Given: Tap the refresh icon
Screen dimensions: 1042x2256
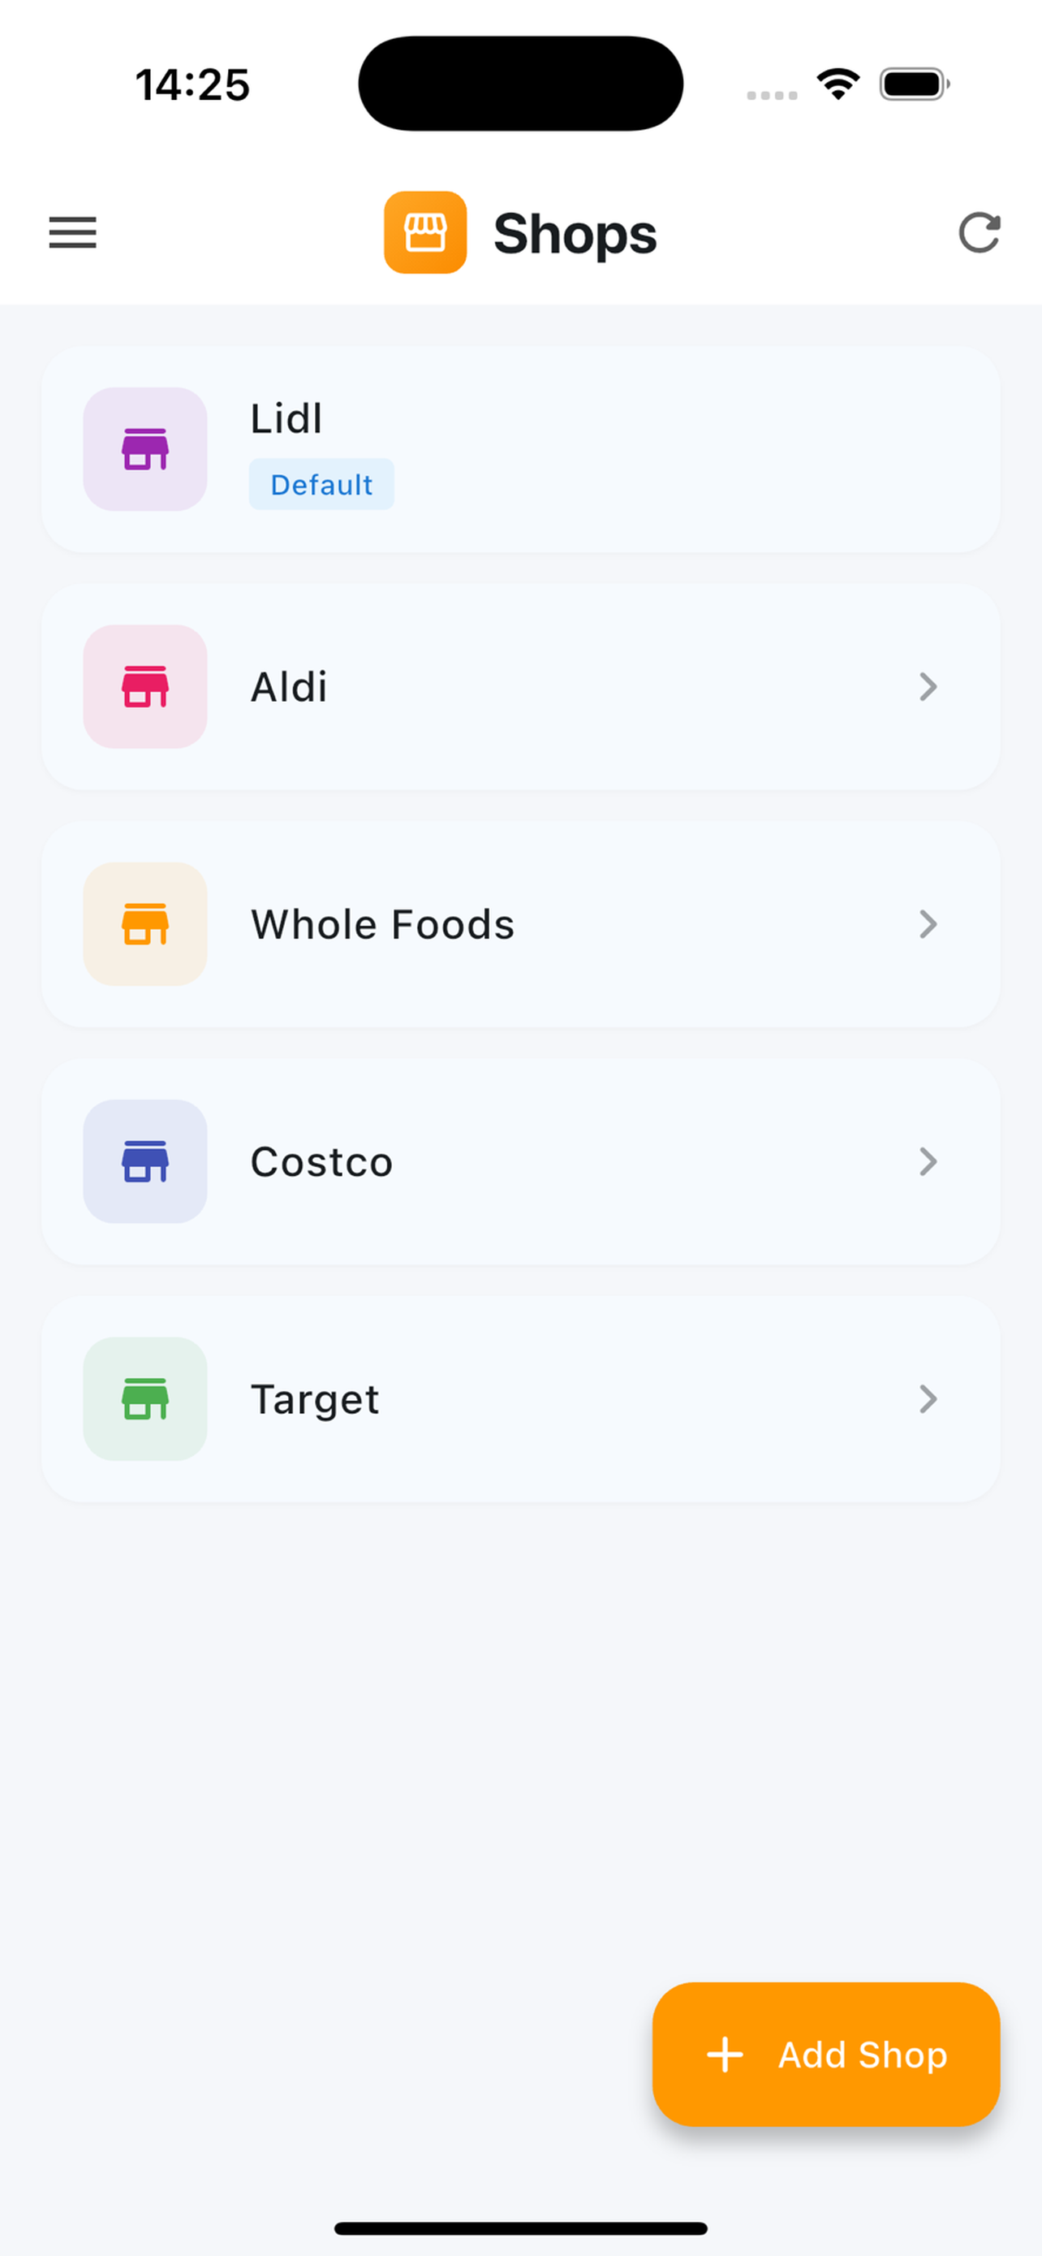Looking at the screenshot, I should pyautogui.click(x=978, y=233).
